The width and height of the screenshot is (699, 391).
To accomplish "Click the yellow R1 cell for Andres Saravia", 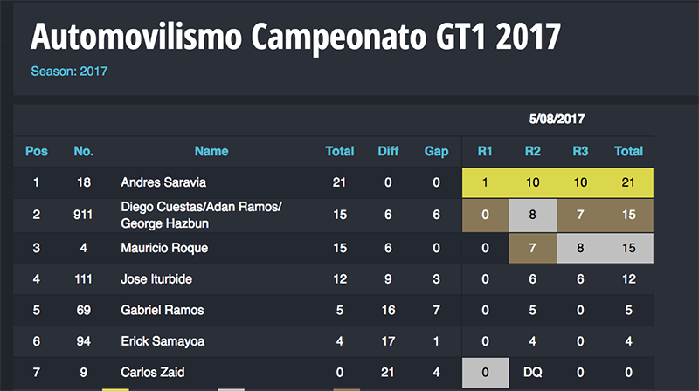I will 485,182.
